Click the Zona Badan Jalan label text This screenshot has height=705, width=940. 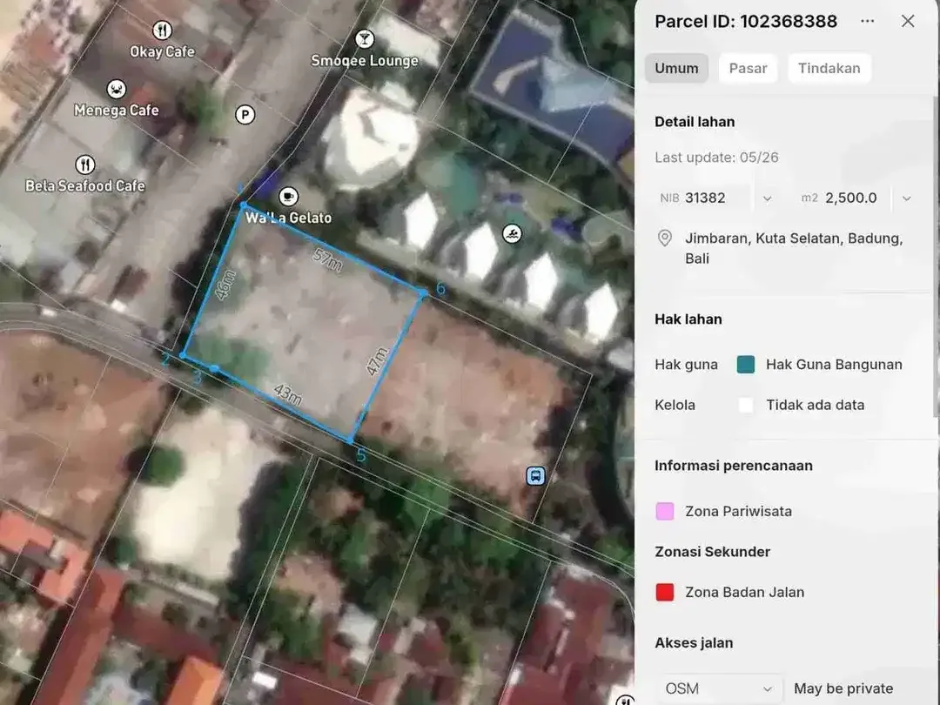tap(744, 593)
